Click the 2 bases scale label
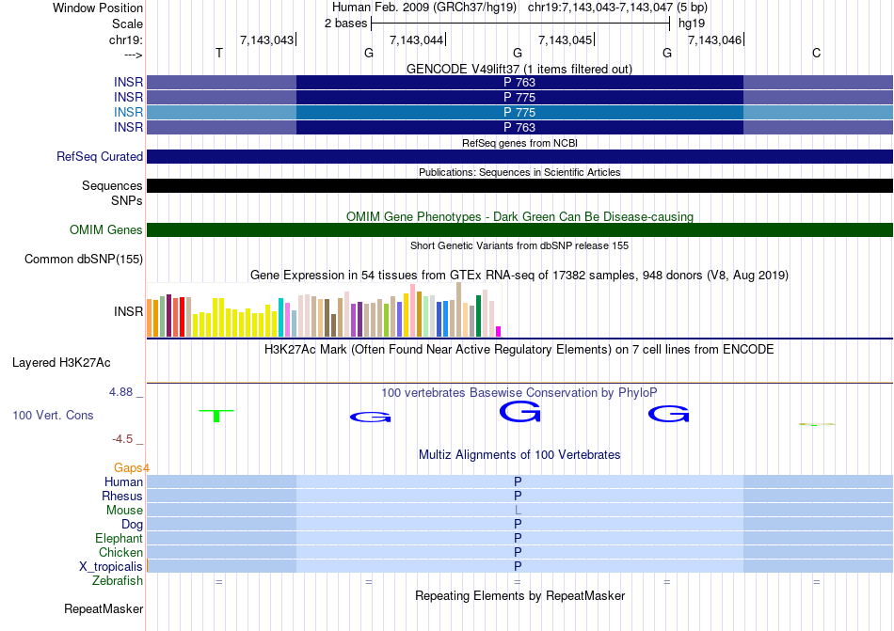894x631 pixels. [x=345, y=24]
